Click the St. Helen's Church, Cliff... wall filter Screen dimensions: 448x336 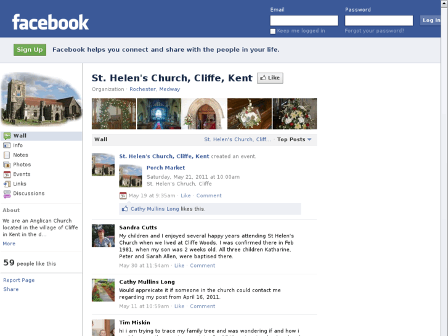click(x=238, y=139)
